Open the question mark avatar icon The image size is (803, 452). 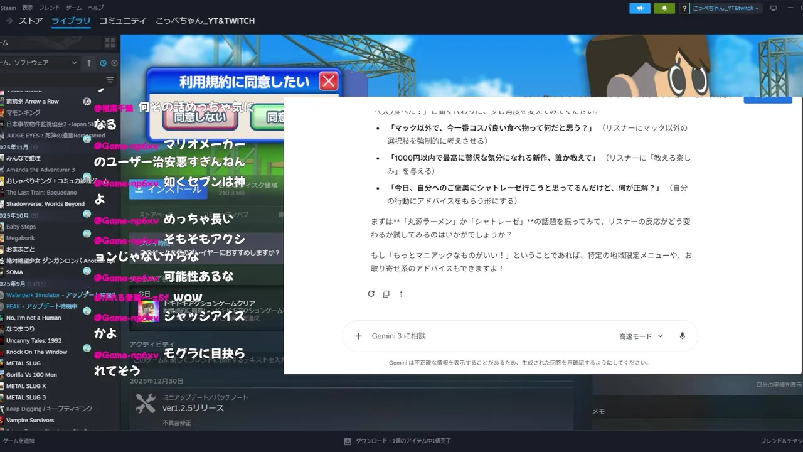[x=684, y=8]
